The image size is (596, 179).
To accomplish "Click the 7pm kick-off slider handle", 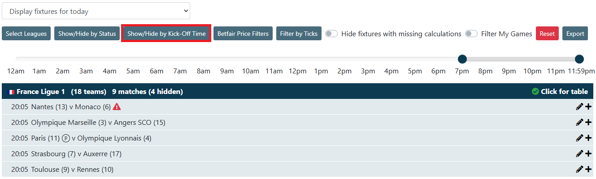I will [x=462, y=59].
